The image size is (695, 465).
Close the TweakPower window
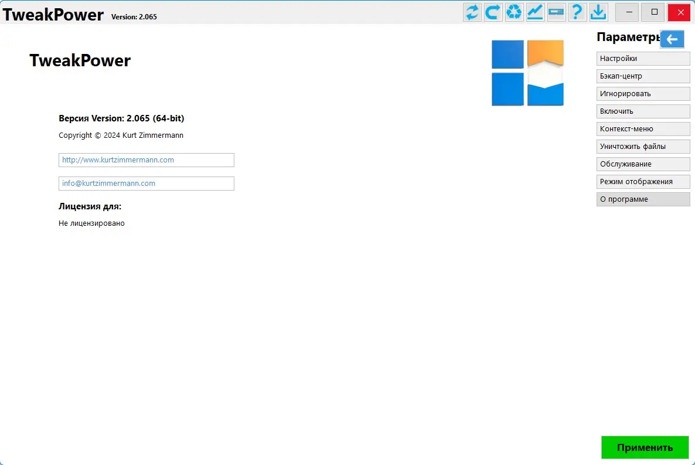tap(680, 12)
